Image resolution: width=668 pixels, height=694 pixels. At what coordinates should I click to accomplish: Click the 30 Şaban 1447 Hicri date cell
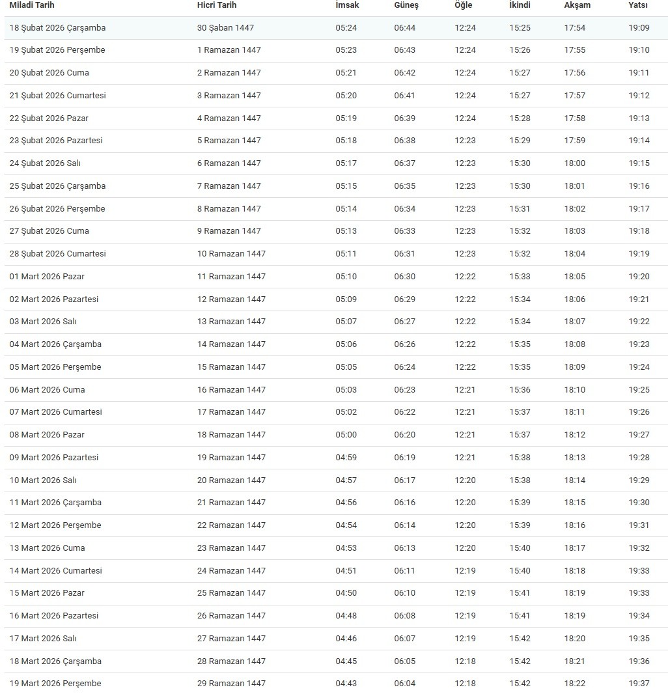click(225, 28)
